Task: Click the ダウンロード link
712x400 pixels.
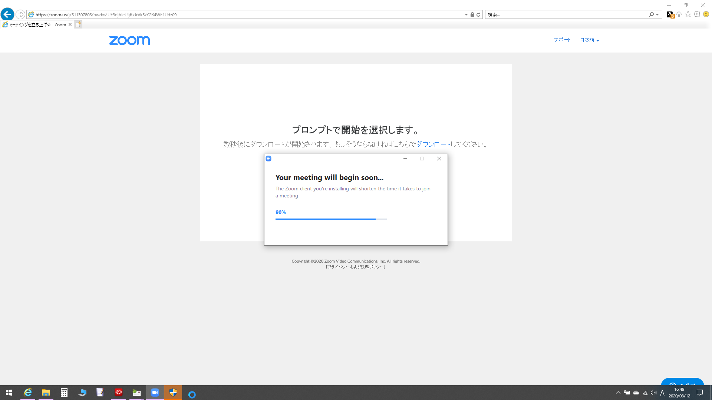Action: coord(433,144)
